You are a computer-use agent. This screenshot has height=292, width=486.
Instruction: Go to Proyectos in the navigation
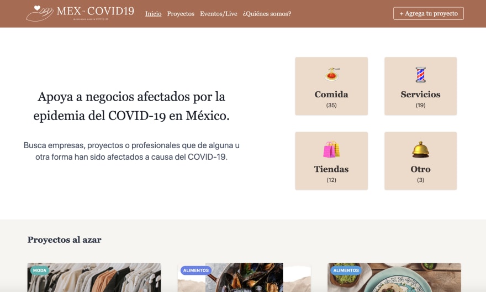pyautogui.click(x=181, y=14)
